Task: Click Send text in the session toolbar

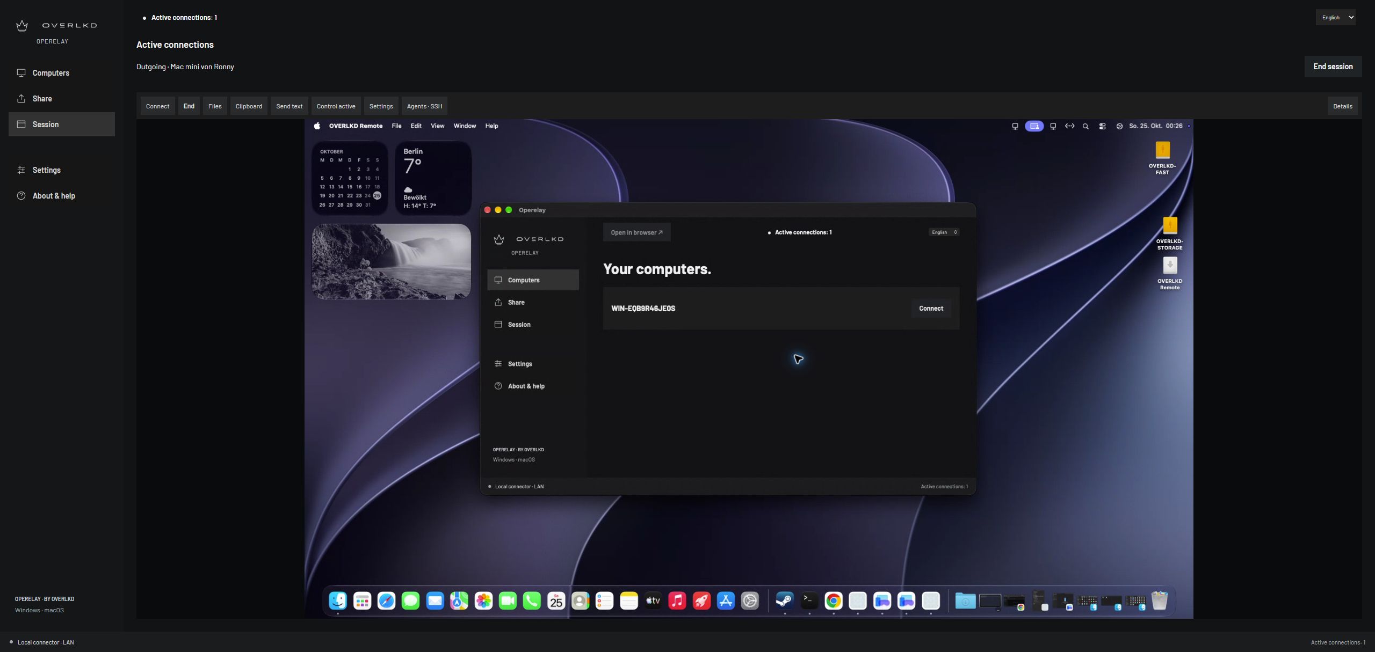Action: (290, 106)
